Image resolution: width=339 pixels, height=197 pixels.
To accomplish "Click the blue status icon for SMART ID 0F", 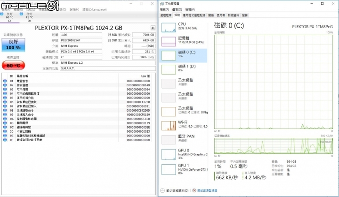I will (x=5, y=140).
